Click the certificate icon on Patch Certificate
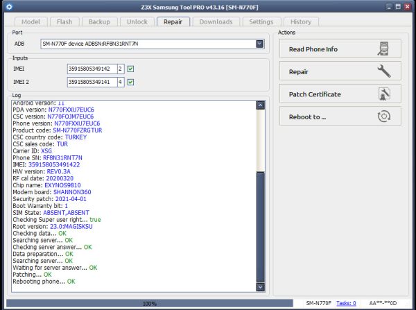This screenshot has height=310, width=416. click(x=384, y=94)
